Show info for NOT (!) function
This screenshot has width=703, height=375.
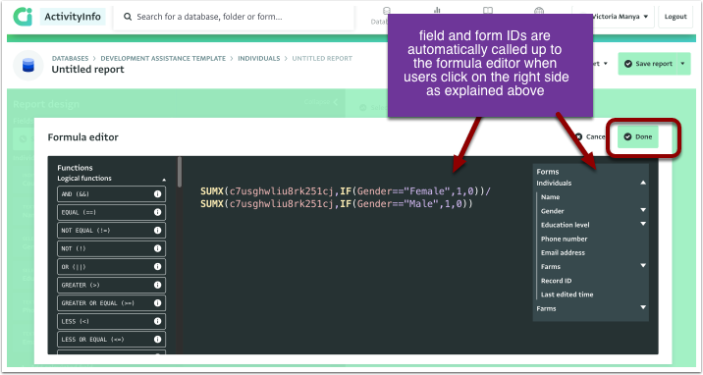click(x=157, y=248)
